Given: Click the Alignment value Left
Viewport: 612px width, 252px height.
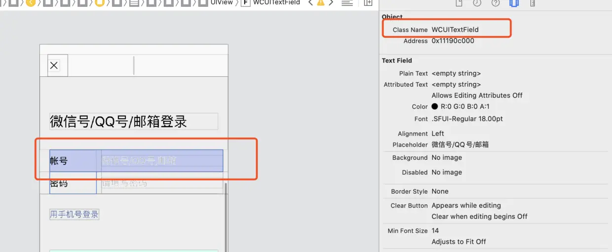Looking at the screenshot, I should coord(438,134).
